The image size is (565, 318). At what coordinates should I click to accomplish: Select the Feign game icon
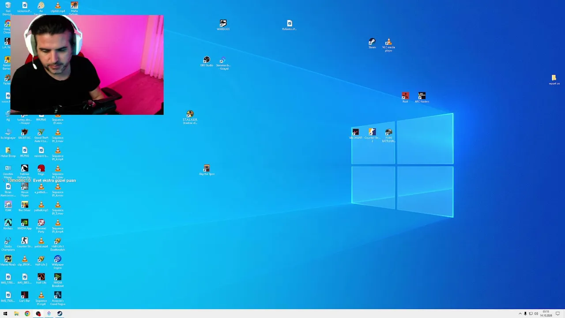(41, 170)
